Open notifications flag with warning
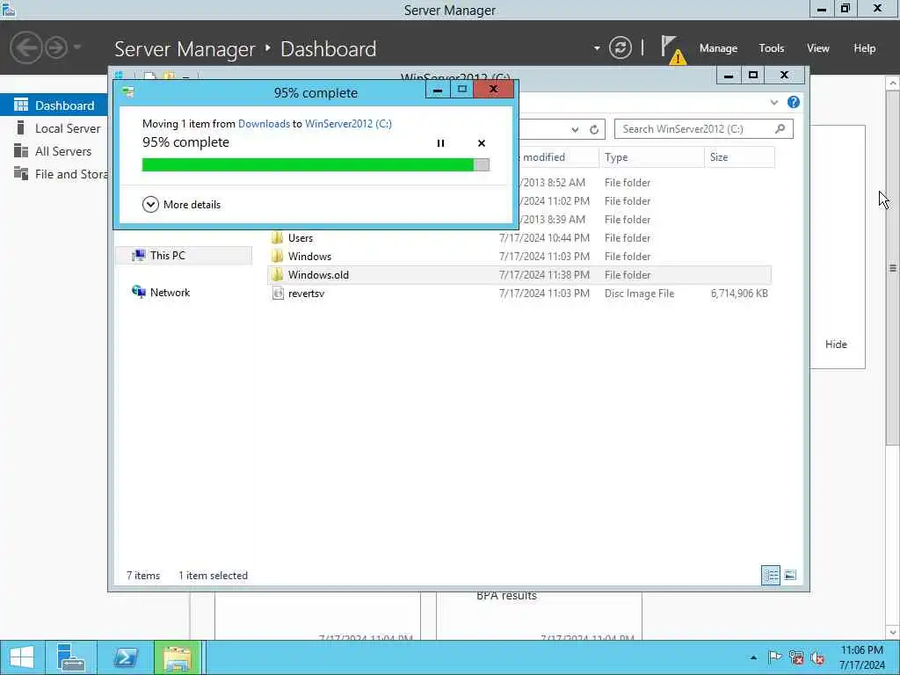The height and width of the screenshot is (675, 900). coord(672,49)
